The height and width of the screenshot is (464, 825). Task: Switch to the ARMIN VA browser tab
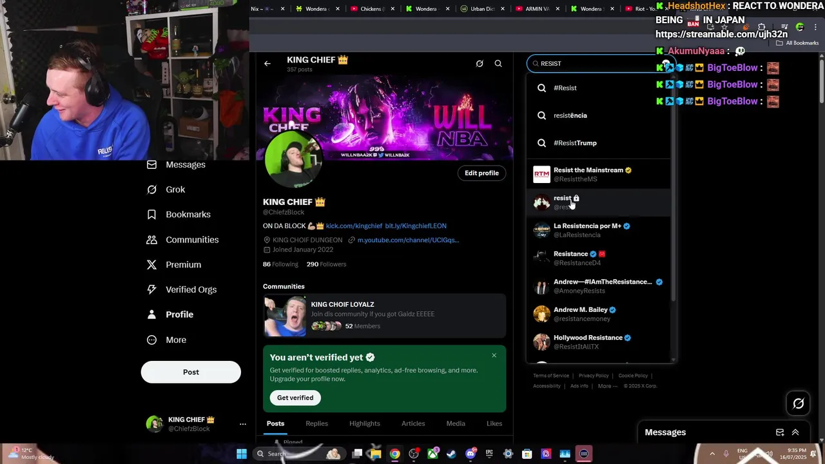[x=536, y=9]
